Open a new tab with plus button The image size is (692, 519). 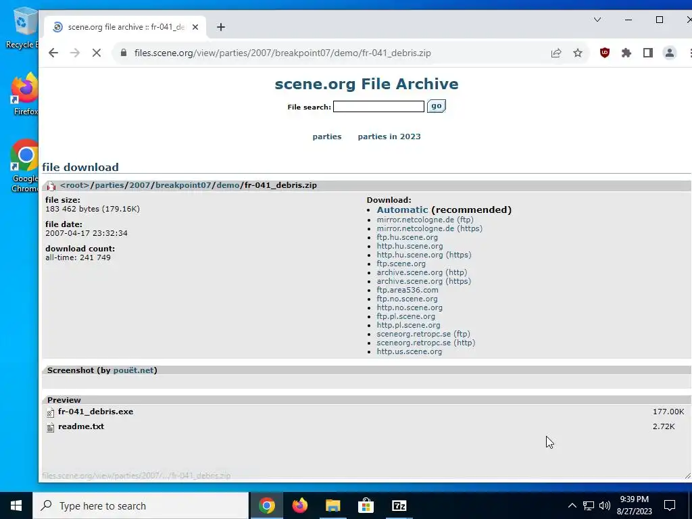click(x=221, y=27)
